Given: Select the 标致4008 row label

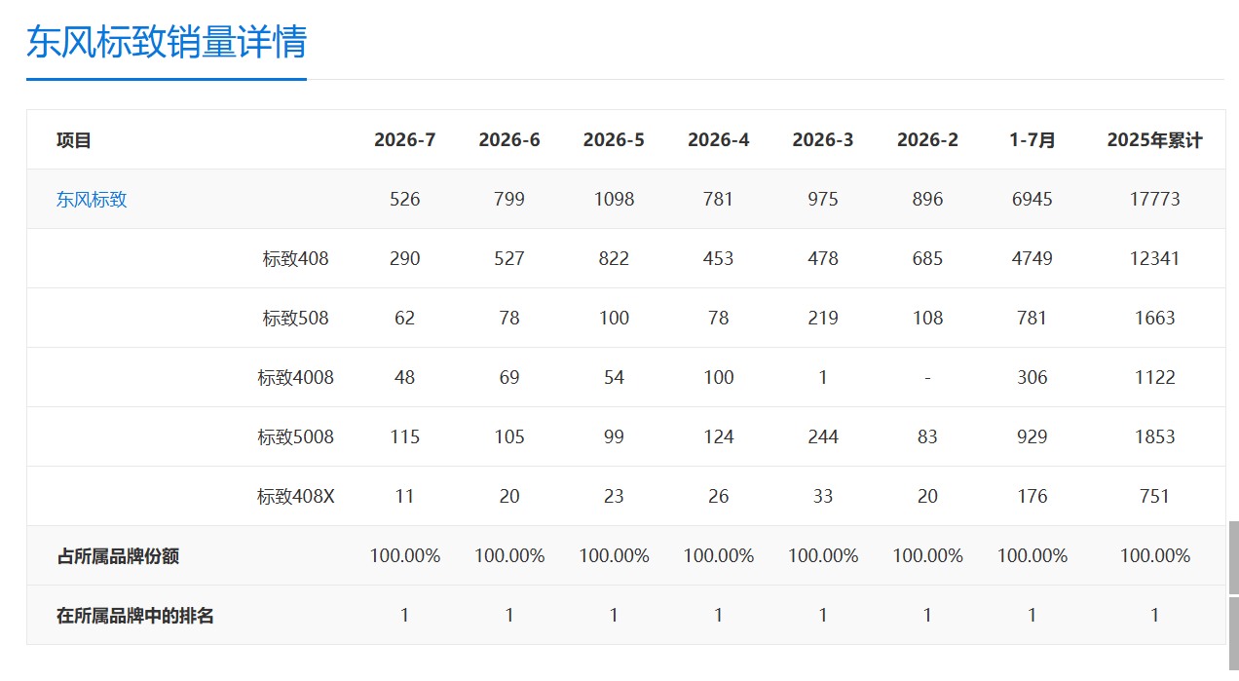Looking at the screenshot, I should (296, 378).
